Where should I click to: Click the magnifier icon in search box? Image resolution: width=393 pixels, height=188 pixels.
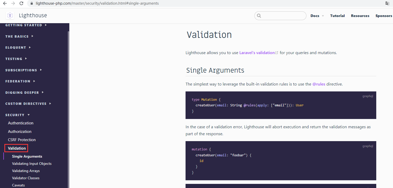pyautogui.click(x=259, y=16)
